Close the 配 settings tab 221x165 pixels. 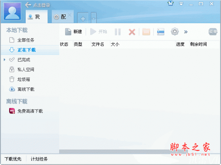click(x=70, y=15)
